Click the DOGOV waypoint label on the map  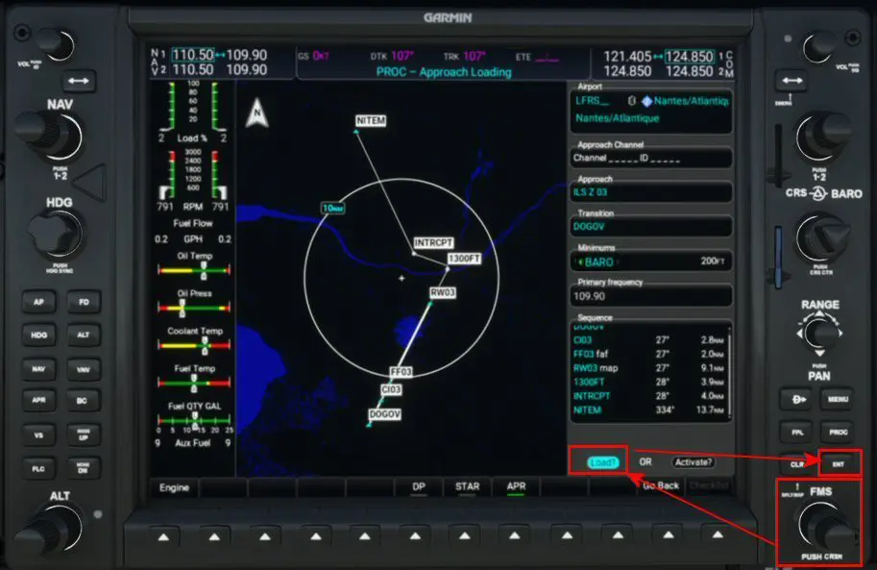(x=385, y=414)
